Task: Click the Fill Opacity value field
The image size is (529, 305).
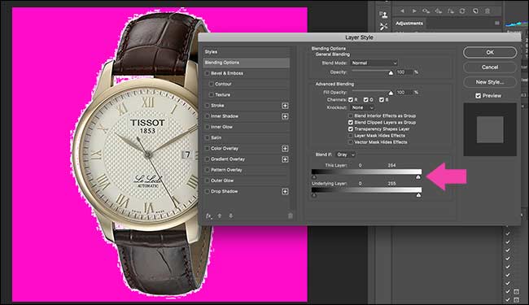Action: (x=404, y=93)
